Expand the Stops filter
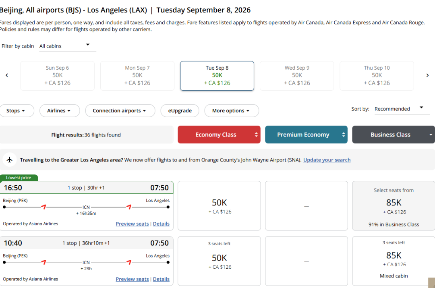The height and width of the screenshot is (288, 435). coord(17,111)
